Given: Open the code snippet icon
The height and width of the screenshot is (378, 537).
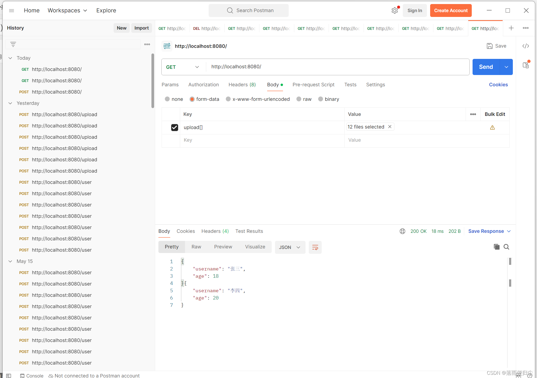Looking at the screenshot, I should pyautogui.click(x=526, y=46).
